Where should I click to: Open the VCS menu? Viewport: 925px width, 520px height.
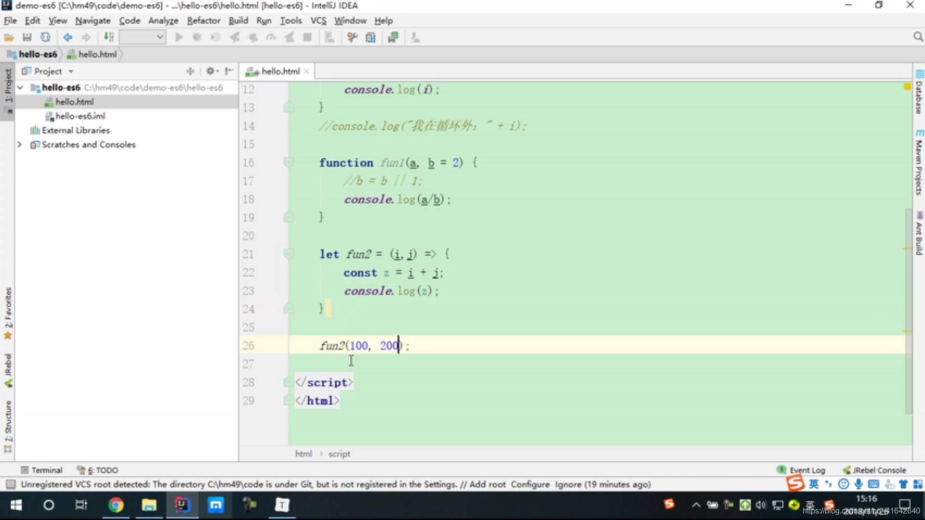[x=318, y=21]
